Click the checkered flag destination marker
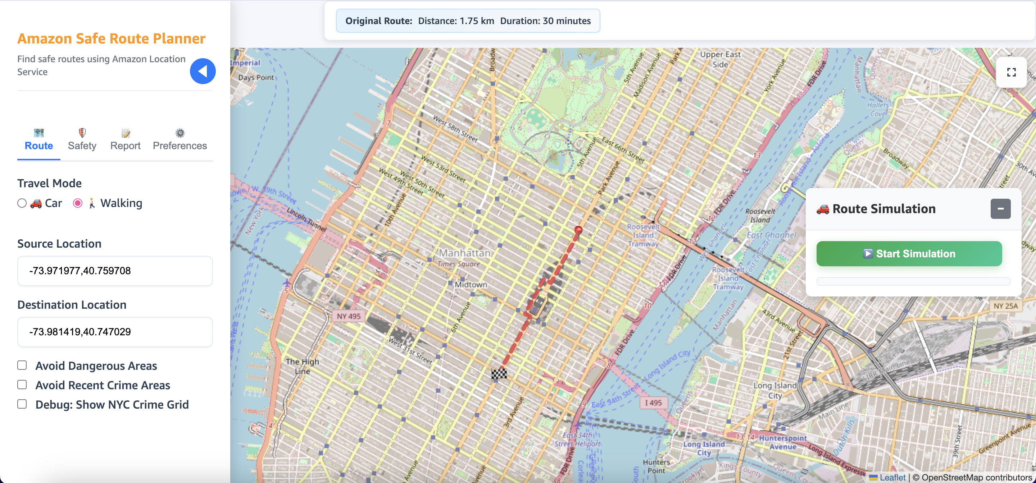 pos(499,374)
